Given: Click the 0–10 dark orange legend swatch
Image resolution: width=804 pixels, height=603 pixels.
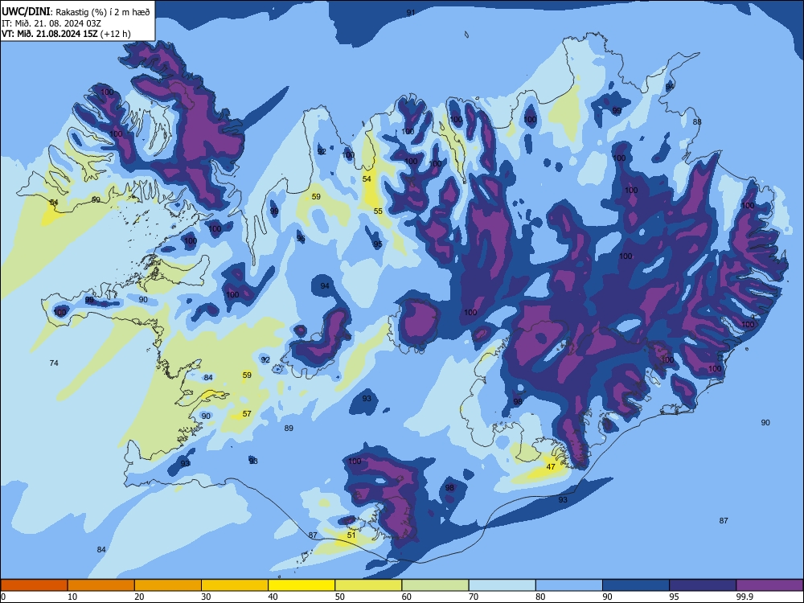Looking at the screenshot, I should click(x=34, y=585).
